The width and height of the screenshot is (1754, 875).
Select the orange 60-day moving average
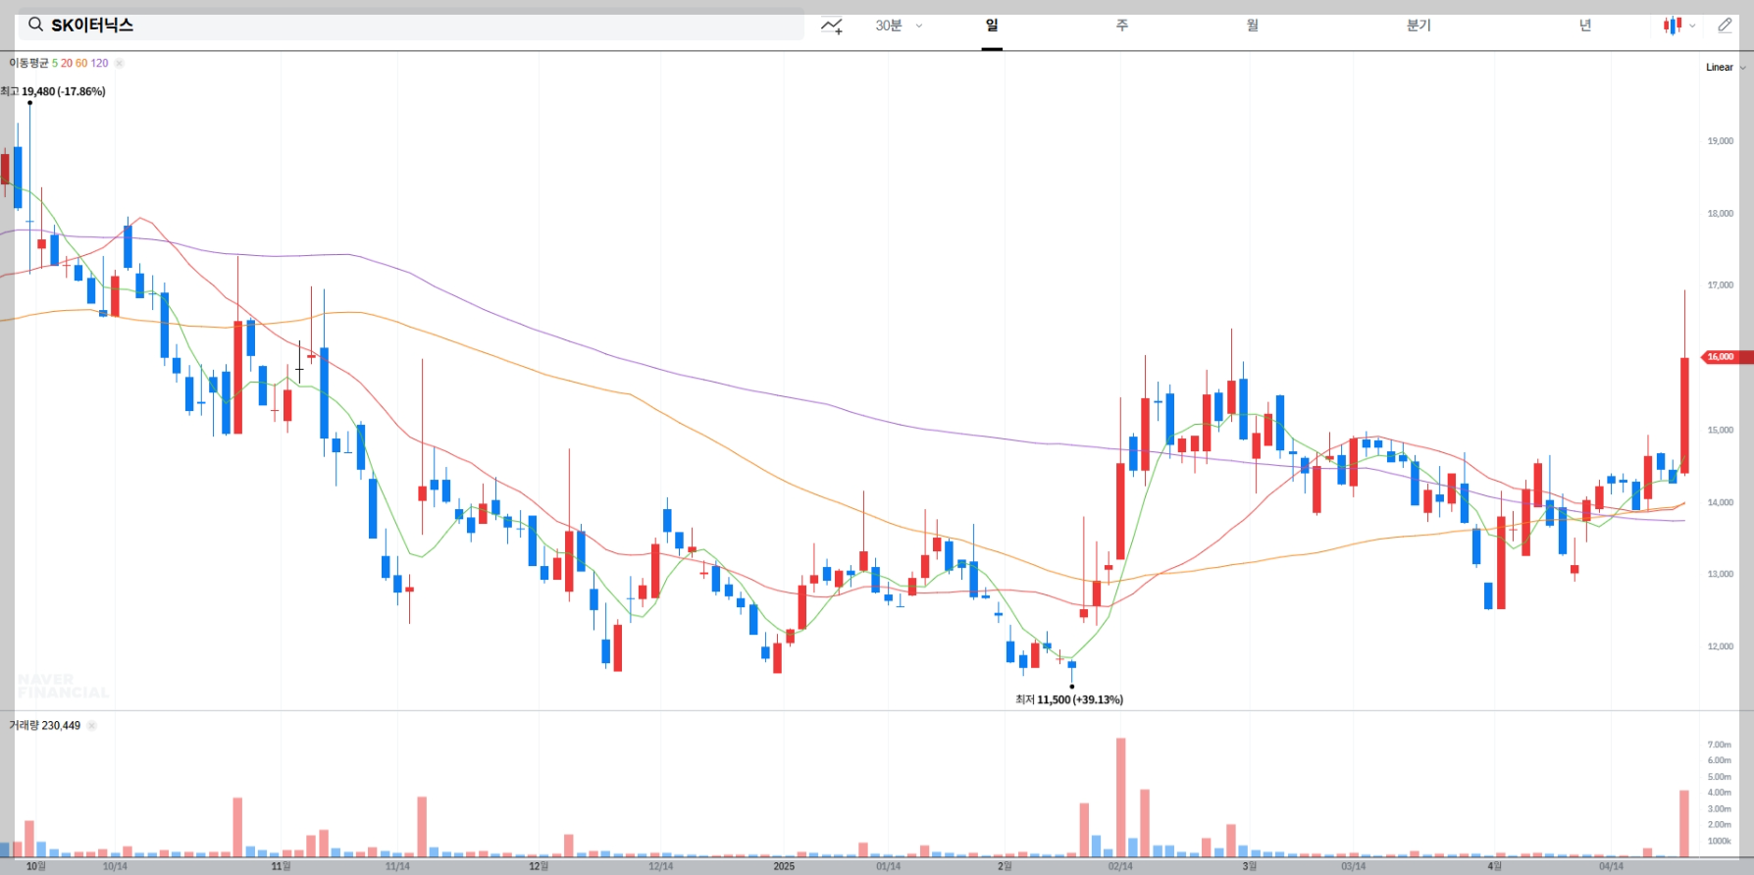pos(81,63)
